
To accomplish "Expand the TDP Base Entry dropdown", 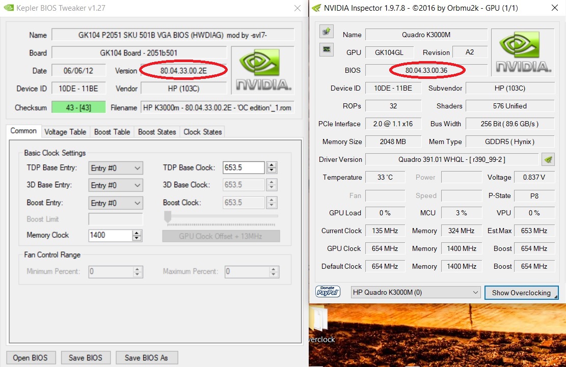I will coord(116,168).
